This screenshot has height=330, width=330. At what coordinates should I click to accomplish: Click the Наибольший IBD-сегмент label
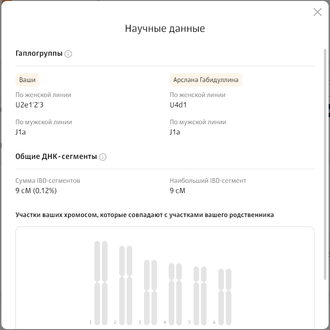208,180
